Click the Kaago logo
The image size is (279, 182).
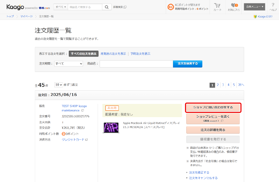tap(15, 7)
